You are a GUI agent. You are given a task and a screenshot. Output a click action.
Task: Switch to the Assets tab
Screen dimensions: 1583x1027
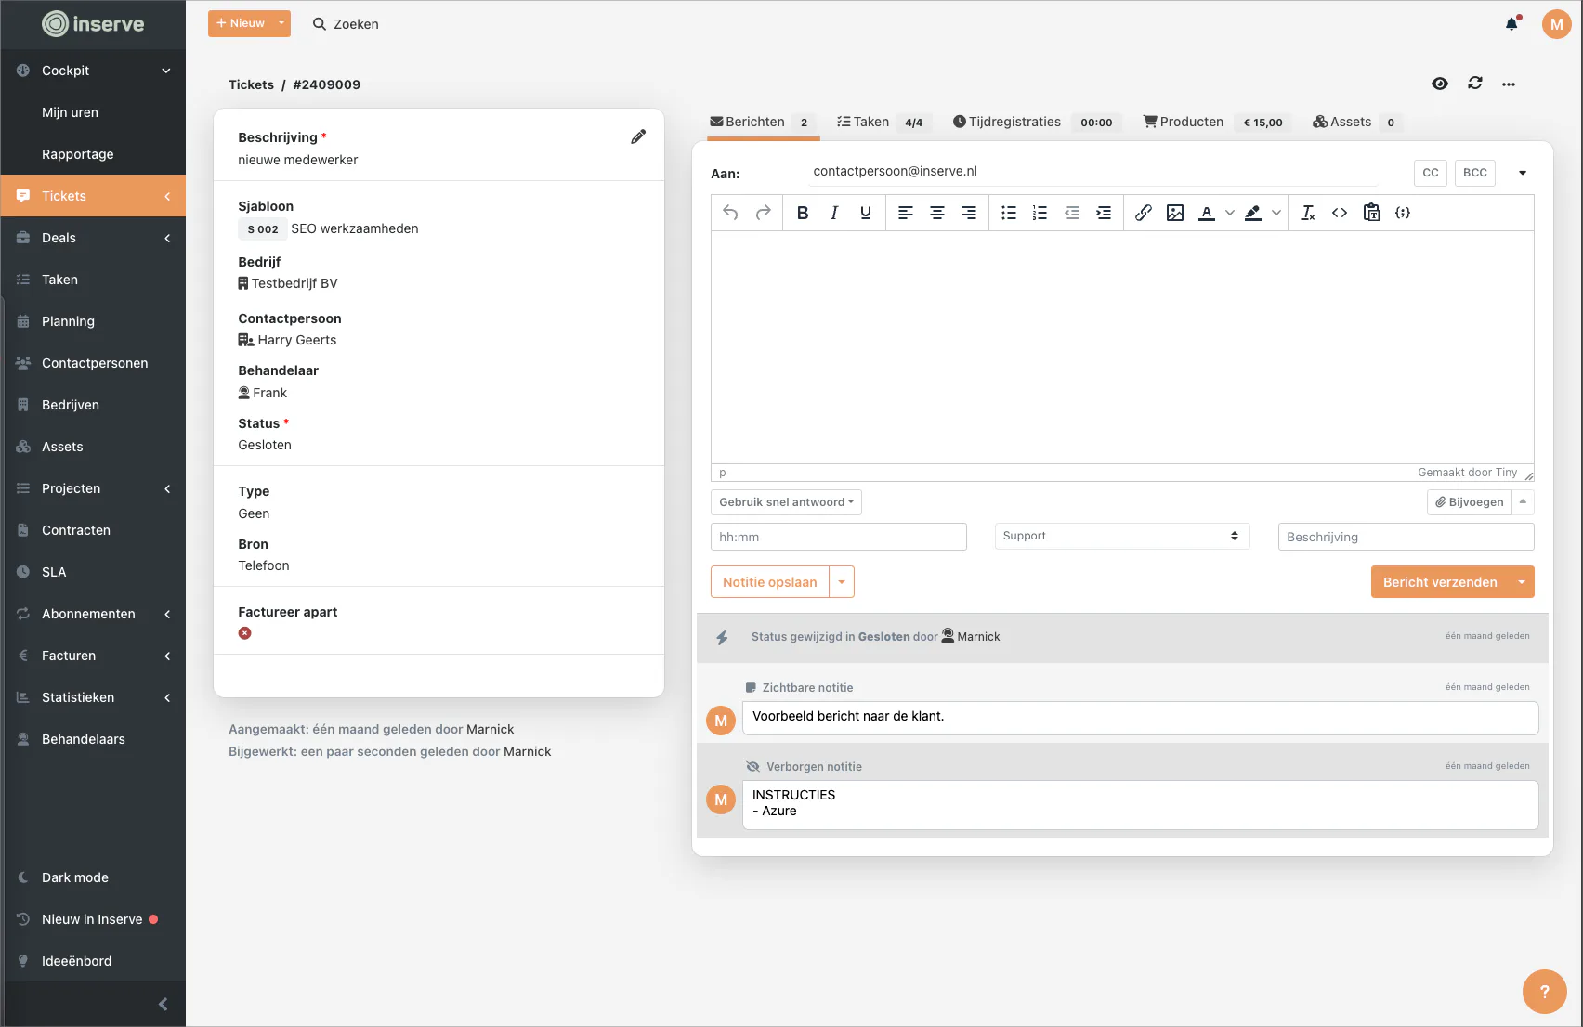tap(1356, 122)
